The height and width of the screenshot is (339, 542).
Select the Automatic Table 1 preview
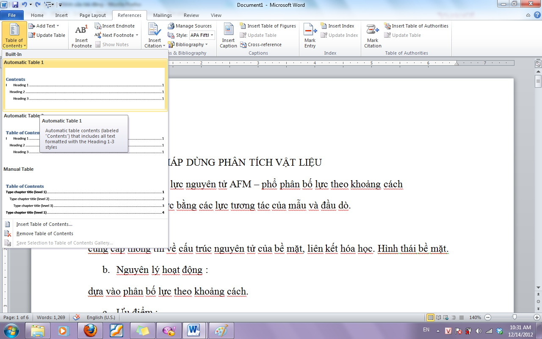pyautogui.click(x=85, y=85)
